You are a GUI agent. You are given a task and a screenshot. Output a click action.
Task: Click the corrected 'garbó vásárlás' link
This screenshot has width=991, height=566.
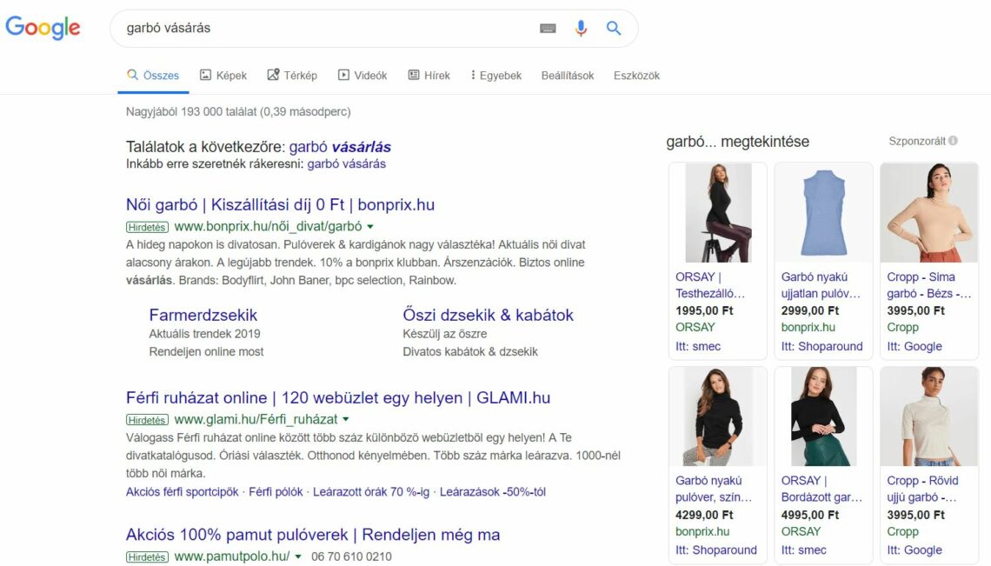(x=340, y=147)
